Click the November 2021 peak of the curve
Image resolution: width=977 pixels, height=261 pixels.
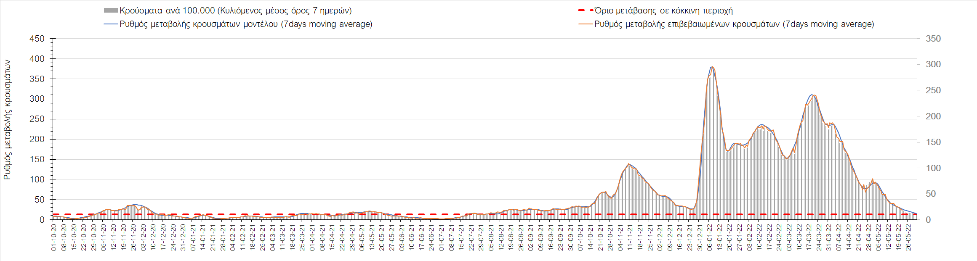(629, 164)
